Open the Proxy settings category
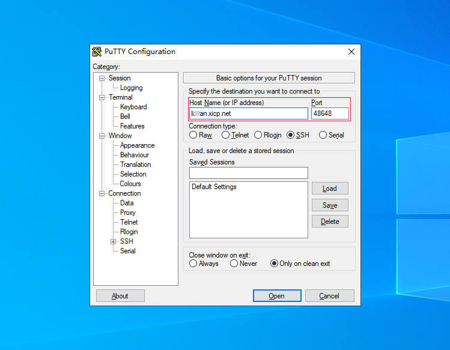This screenshot has height=350, width=450. (128, 213)
